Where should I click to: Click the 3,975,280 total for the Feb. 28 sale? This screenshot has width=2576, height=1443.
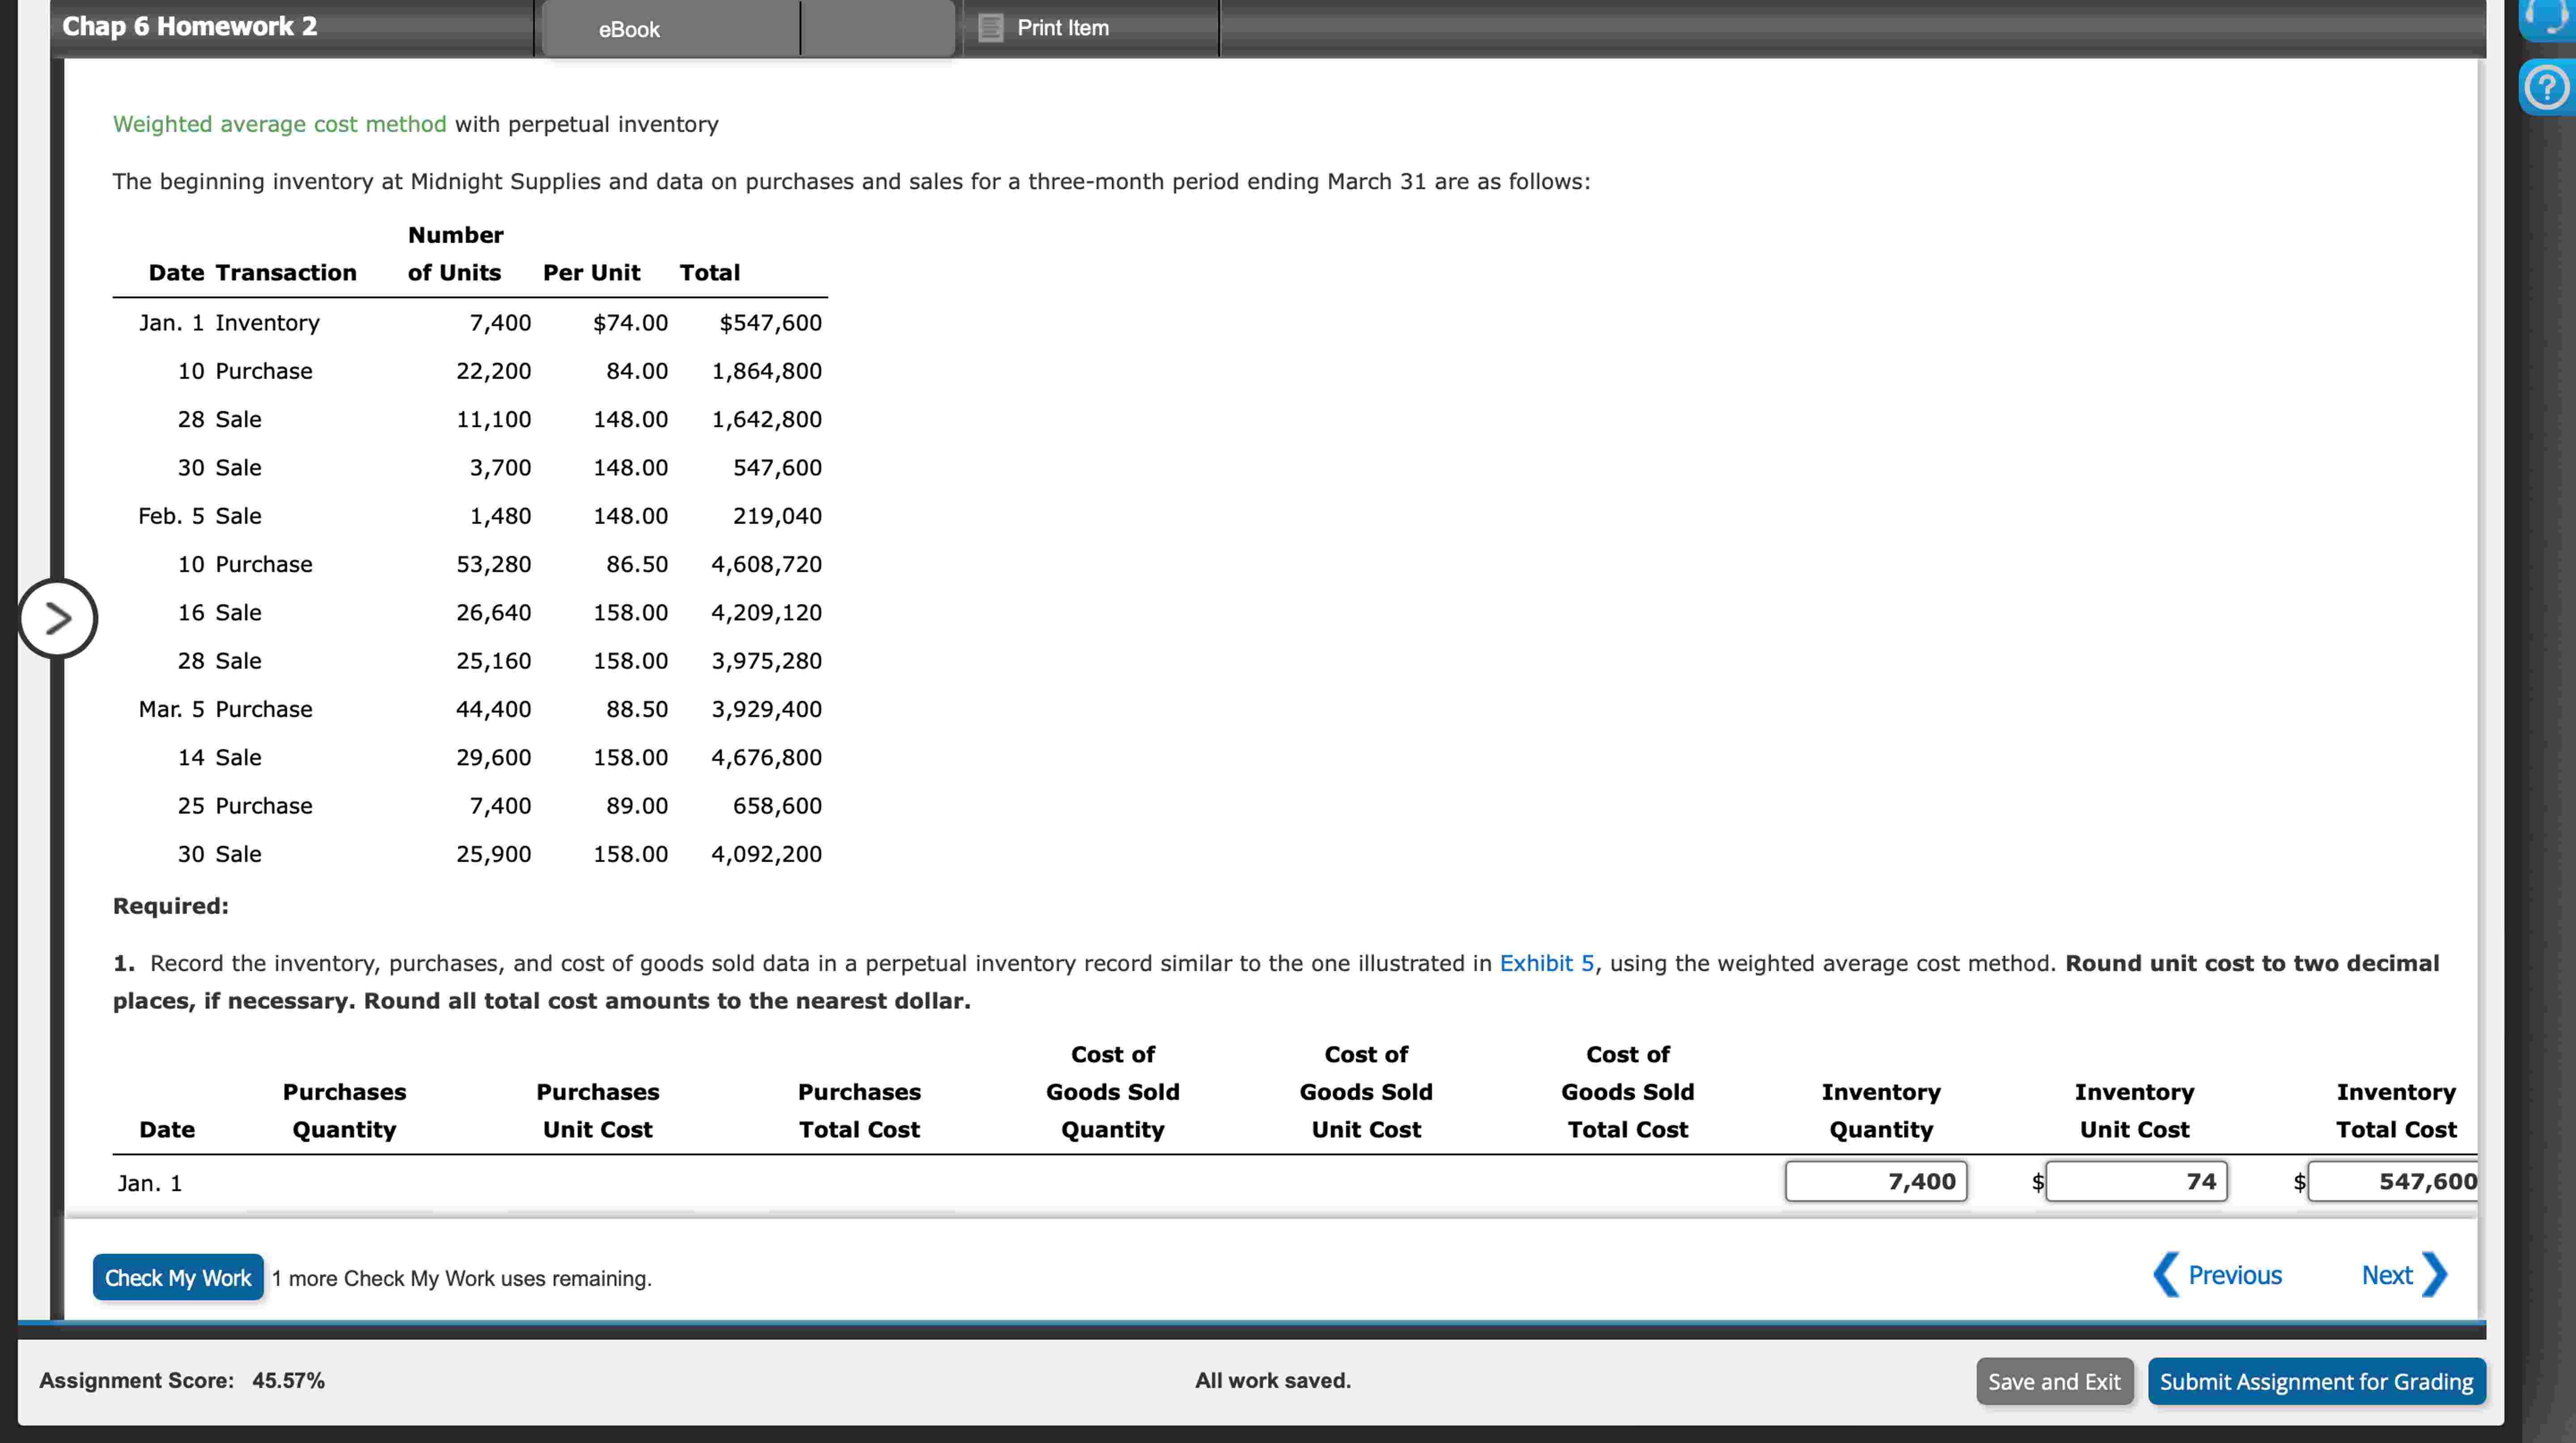[x=766, y=661]
